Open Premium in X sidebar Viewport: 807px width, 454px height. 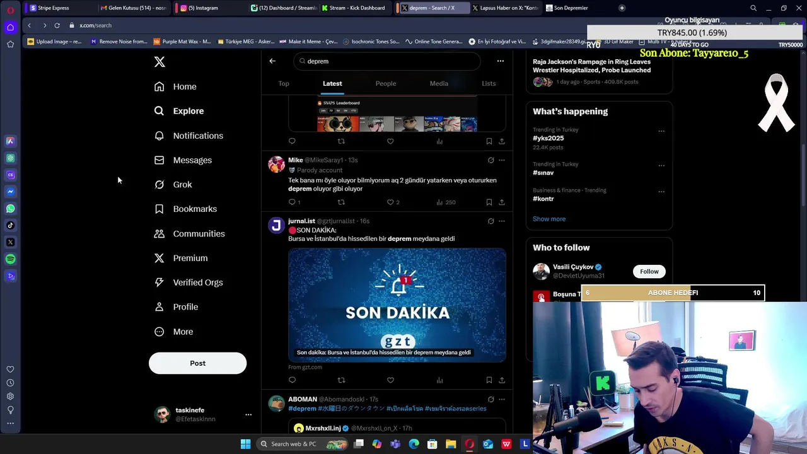pos(182,258)
